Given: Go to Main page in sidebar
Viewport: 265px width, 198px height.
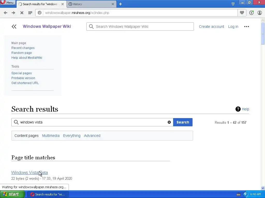Looking at the screenshot, I should pos(19,43).
